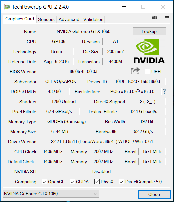This screenshot has height=202, width=174.
Task: Click the GPU-Z title bar app icon
Action: tap(7, 7)
